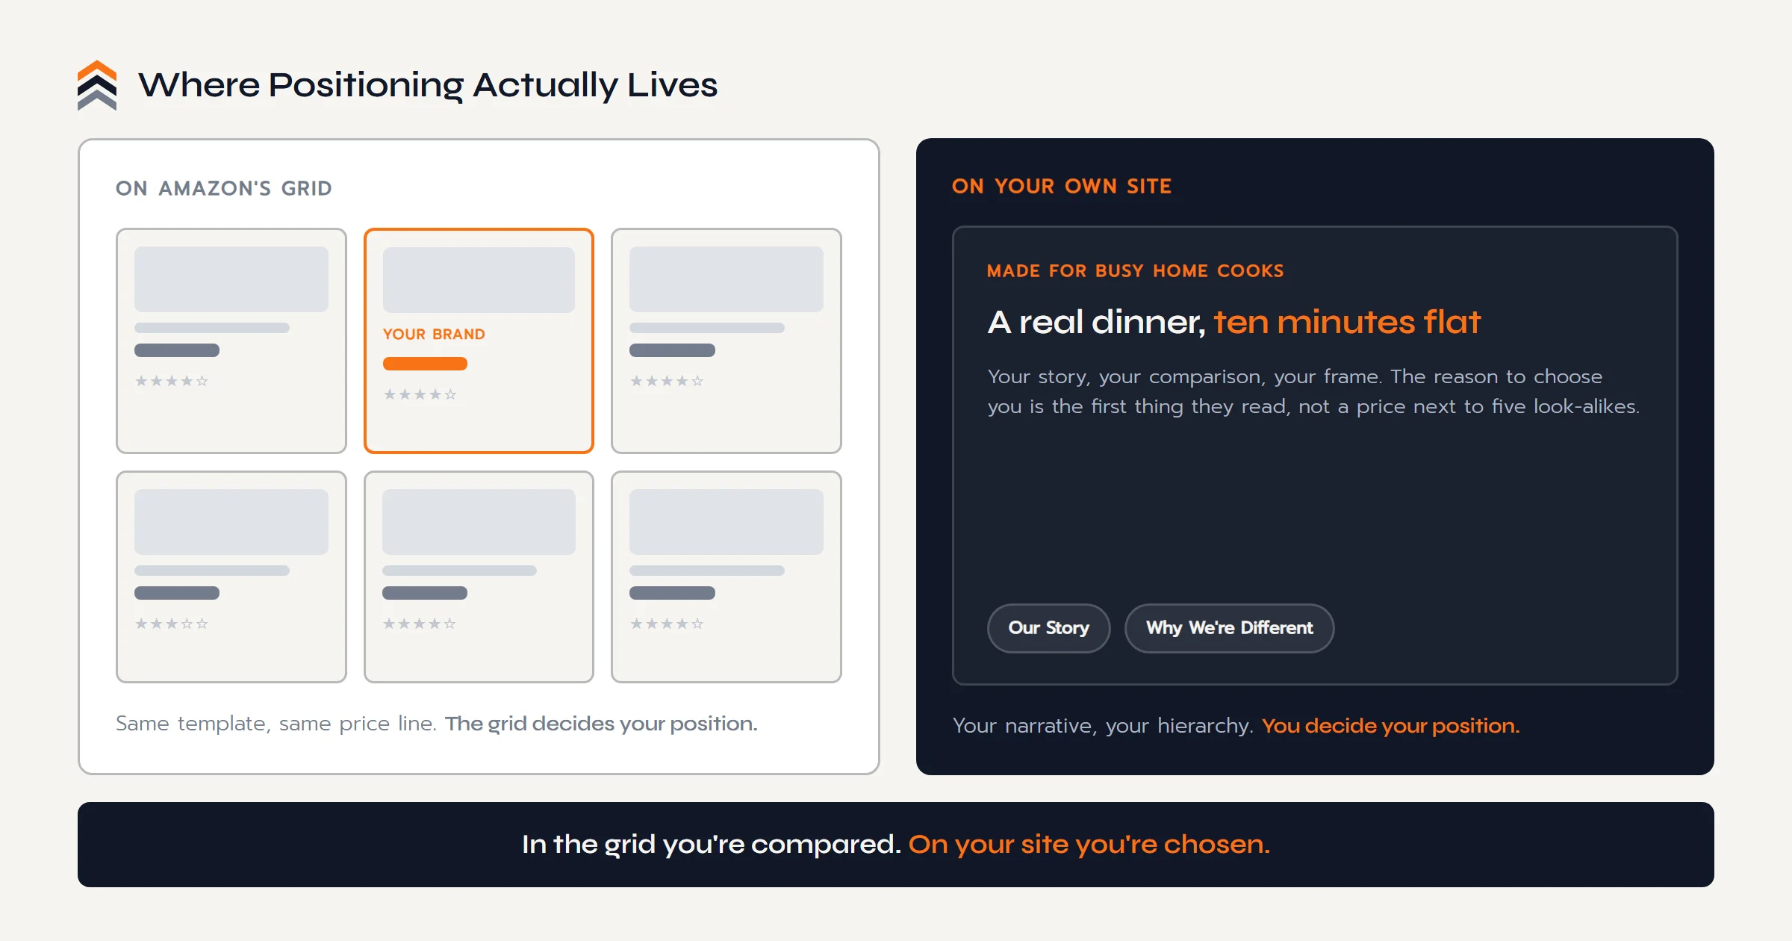1792x941 pixels.
Task: Click 'The grid decides your position.' text
Action: [x=601, y=724]
